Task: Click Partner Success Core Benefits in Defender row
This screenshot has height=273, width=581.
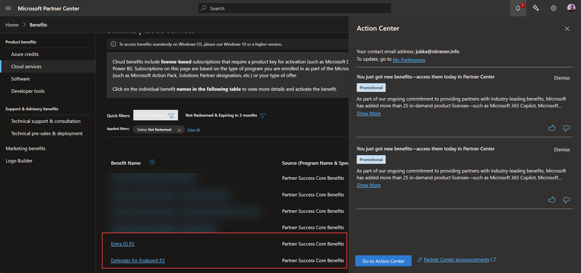Action: coord(313,260)
